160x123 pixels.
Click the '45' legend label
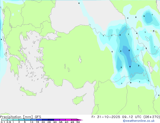pos(72,122)
